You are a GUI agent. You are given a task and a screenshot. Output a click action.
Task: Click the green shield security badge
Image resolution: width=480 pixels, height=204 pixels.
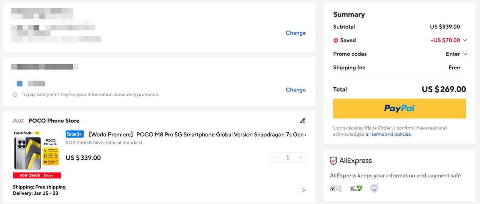(355, 188)
